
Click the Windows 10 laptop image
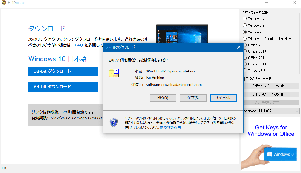coord(182,34)
